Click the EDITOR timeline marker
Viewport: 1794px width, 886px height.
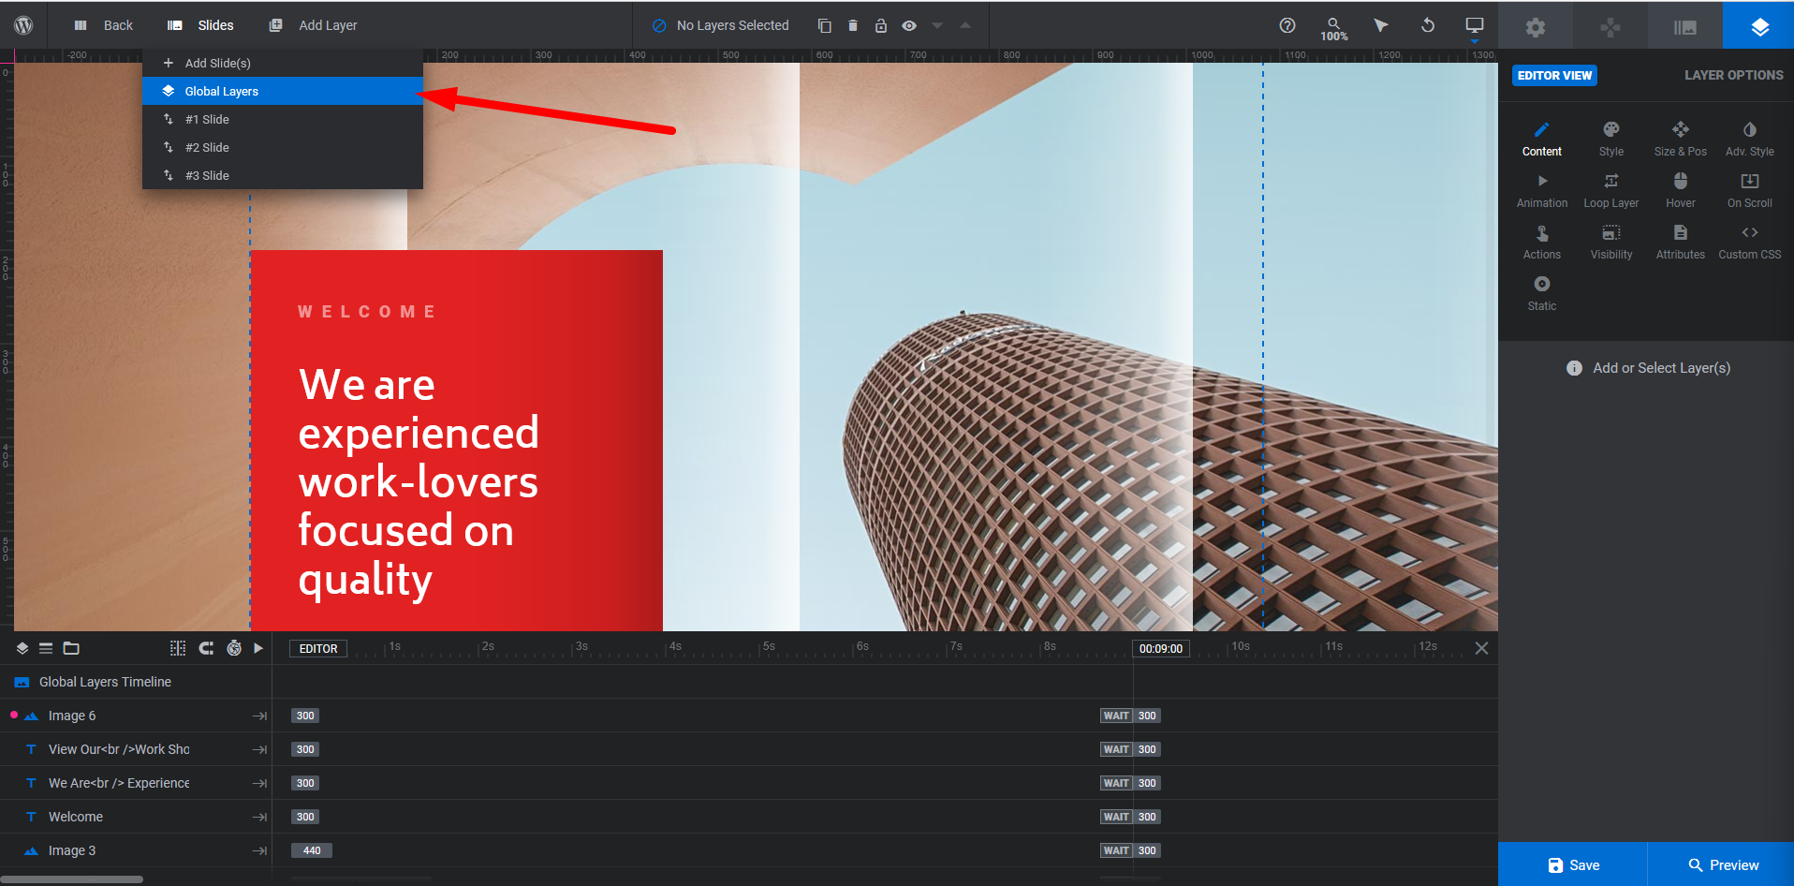[318, 648]
